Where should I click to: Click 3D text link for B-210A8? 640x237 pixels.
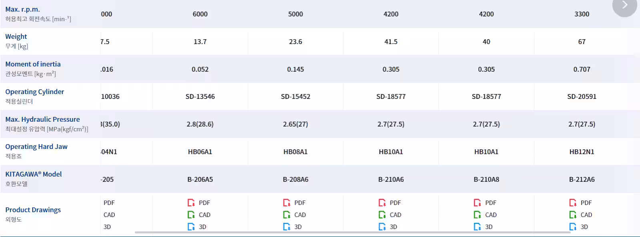(x=489, y=227)
